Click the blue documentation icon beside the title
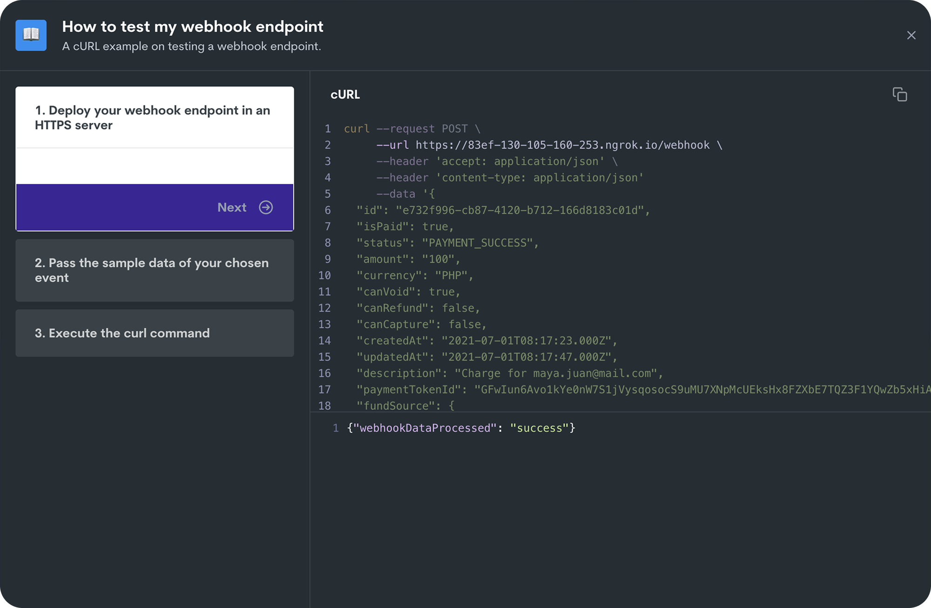 pos(31,35)
